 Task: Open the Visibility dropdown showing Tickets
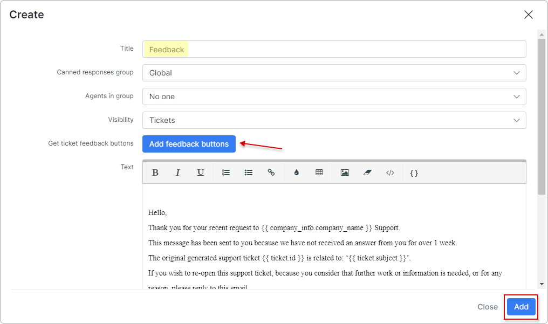pyautogui.click(x=334, y=120)
